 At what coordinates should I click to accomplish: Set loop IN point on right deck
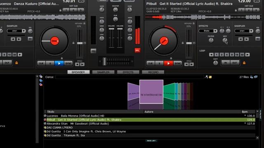[226, 63]
